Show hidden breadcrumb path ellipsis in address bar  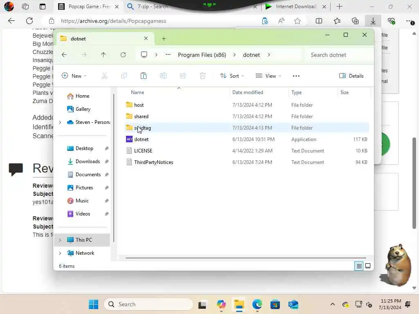tap(168, 55)
